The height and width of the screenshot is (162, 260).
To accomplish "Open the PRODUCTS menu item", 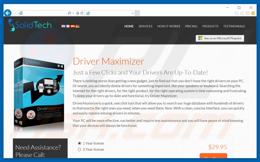I will [210, 26].
